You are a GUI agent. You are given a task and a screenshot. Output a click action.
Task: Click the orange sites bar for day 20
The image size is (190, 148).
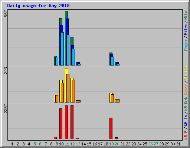tap(118, 101)
